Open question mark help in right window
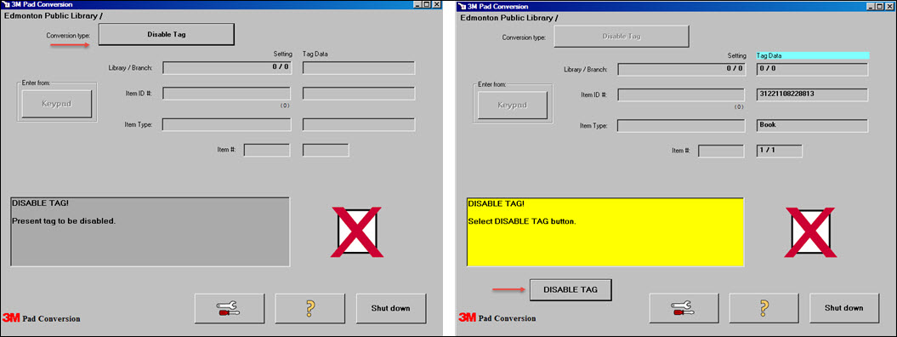 [764, 308]
